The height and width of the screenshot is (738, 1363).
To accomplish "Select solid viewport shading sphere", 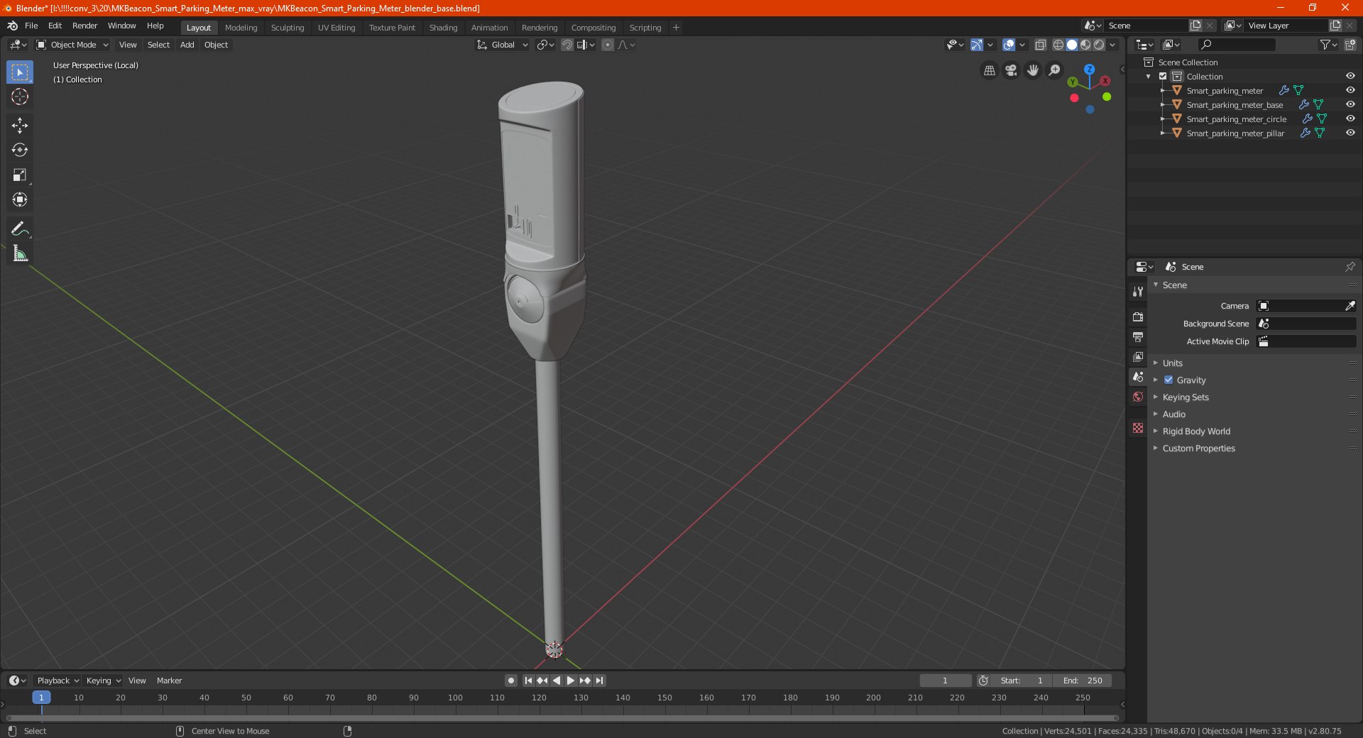I will click(1072, 45).
